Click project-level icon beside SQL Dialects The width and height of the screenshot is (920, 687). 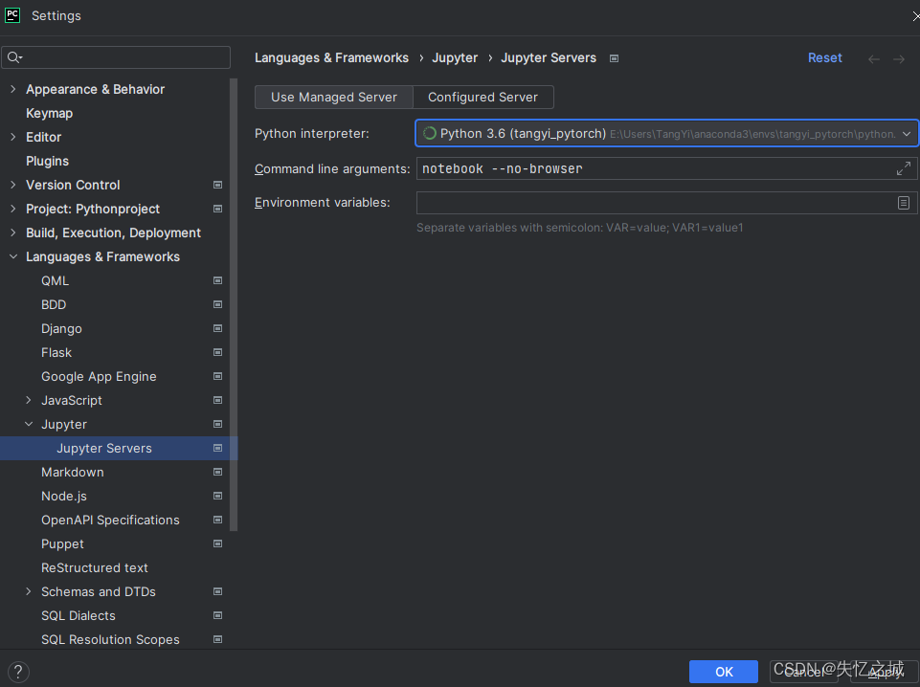(x=217, y=615)
